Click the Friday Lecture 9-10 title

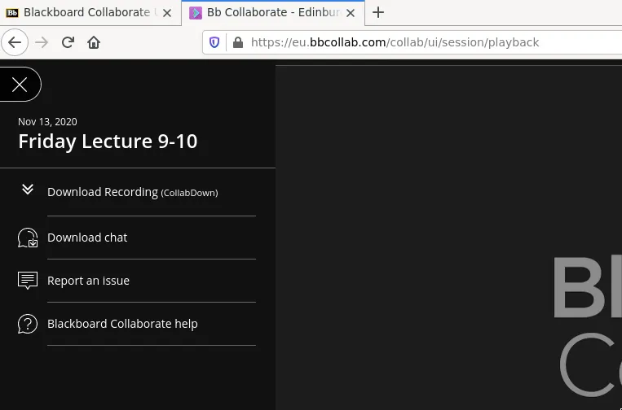coord(108,142)
